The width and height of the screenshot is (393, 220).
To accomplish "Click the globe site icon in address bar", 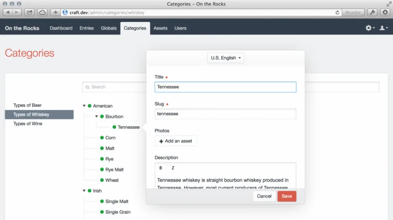I will pyautogui.click(x=65, y=12).
